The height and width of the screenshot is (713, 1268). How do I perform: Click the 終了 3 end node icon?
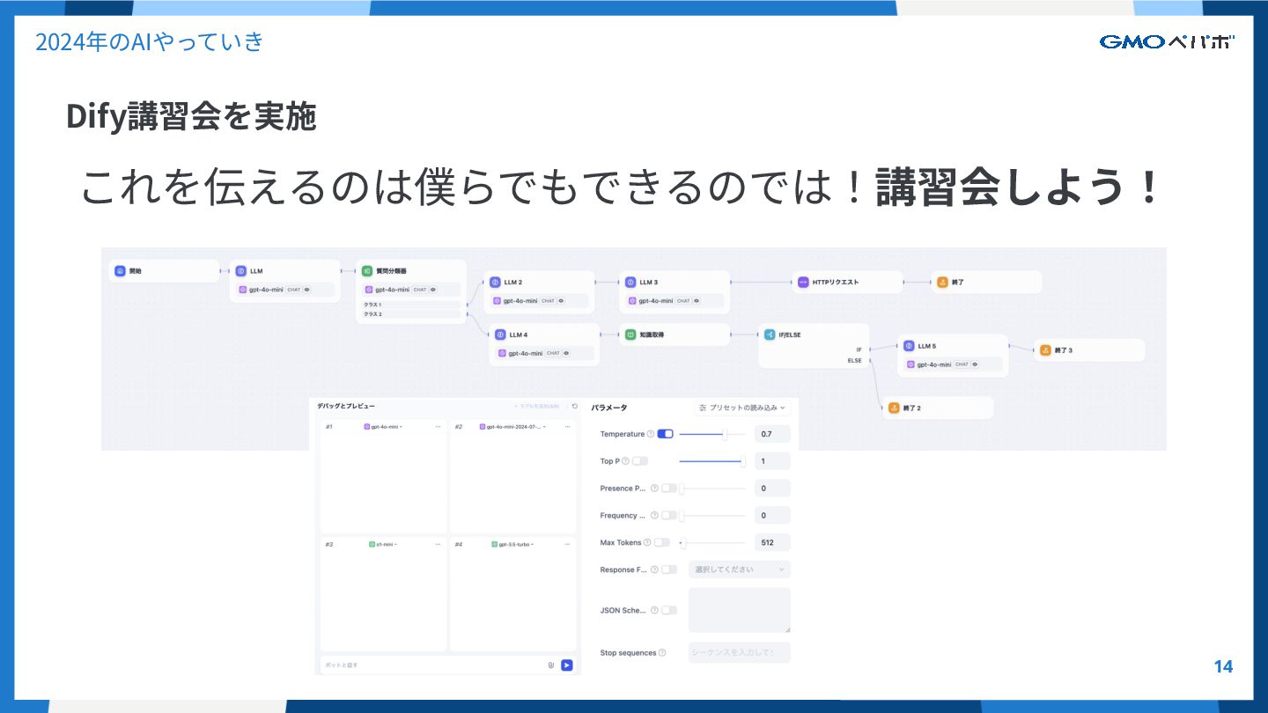1045,350
